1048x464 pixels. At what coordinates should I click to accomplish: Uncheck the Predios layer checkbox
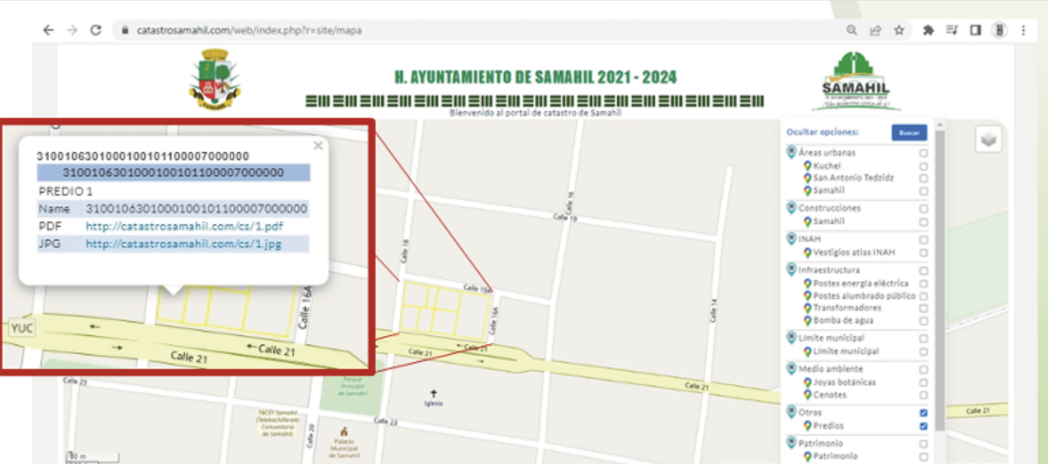point(924,426)
